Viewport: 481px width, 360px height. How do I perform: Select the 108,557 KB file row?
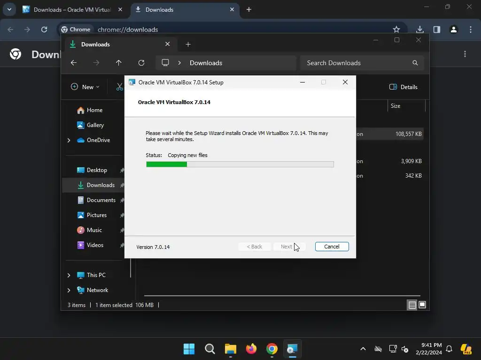tap(390, 134)
